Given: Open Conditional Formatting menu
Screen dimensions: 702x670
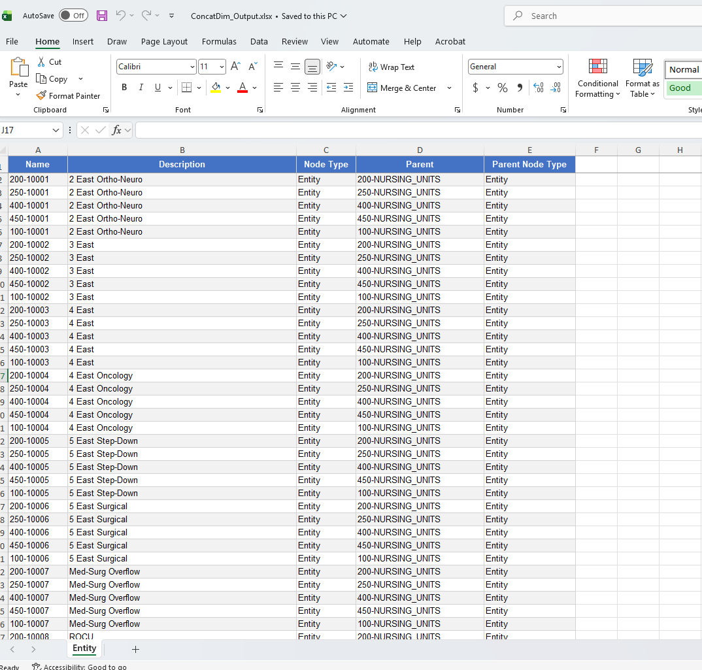Looking at the screenshot, I should (597, 78).
